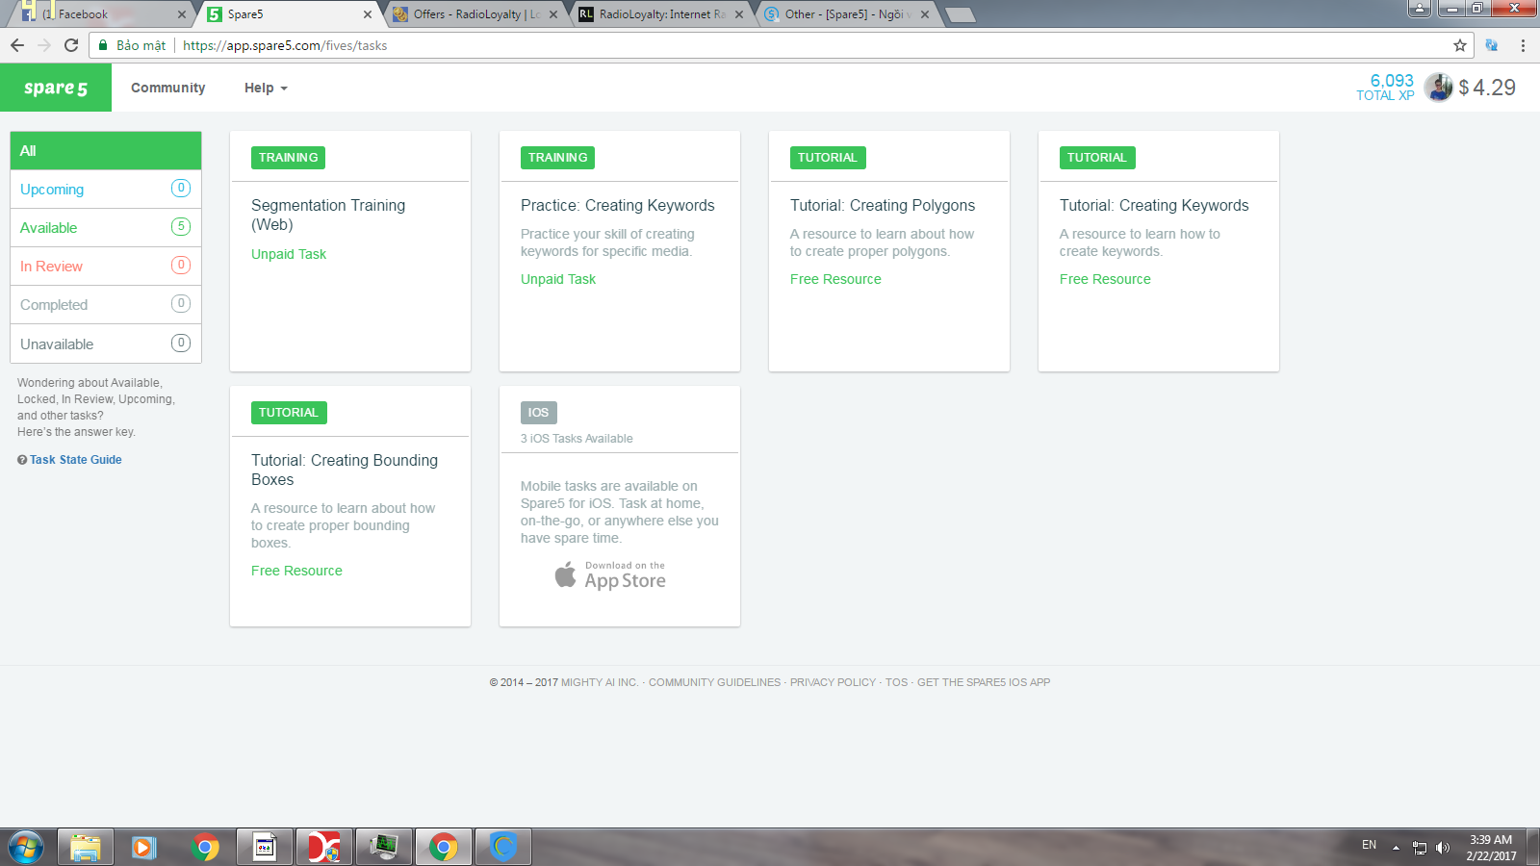The height and width of the screenshot is (866, 1540).
Task: Expand the Help dropdown menu
Action: (266, 88)
